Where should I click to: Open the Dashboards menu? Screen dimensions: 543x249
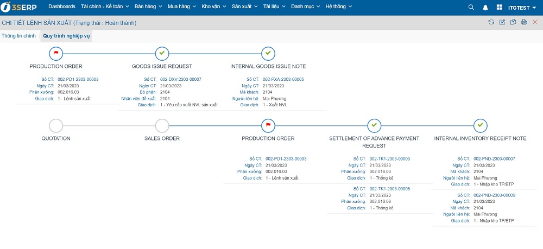click(61, 7)
